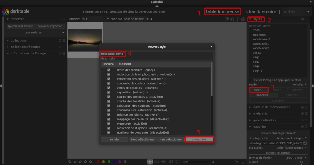Viewport: 314px width, 165px height.
Task: Click enregistrer to save style
Action: point(199,140)
